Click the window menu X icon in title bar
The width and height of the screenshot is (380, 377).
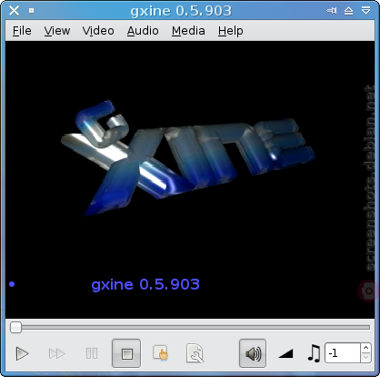click(x=14, y=11)
